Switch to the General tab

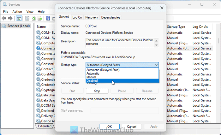click(x=64, y=17)
